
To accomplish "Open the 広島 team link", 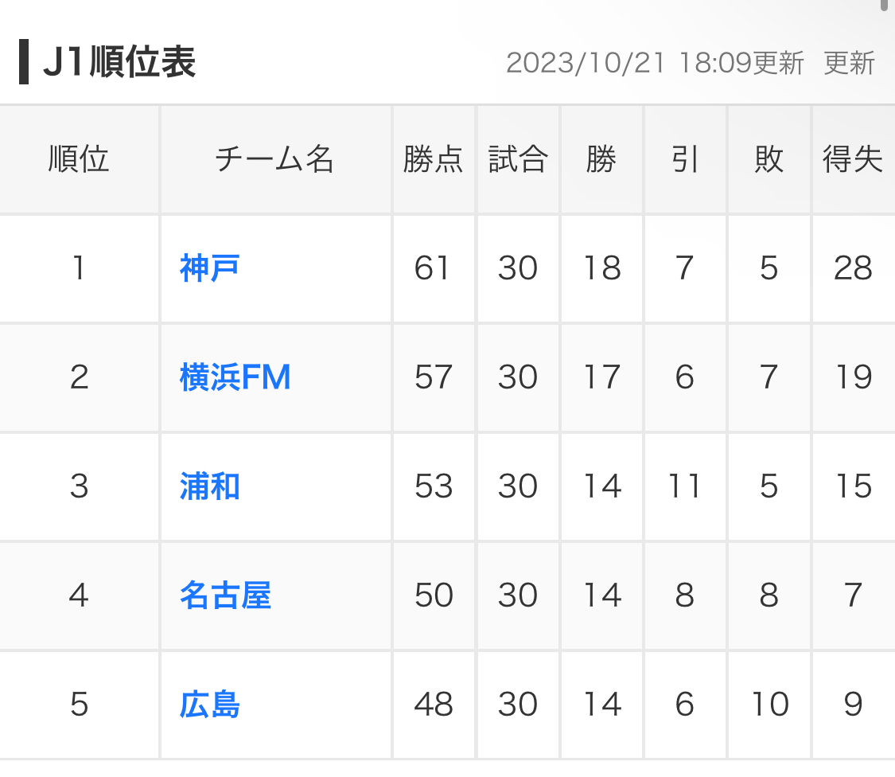I will pos(209,705).
